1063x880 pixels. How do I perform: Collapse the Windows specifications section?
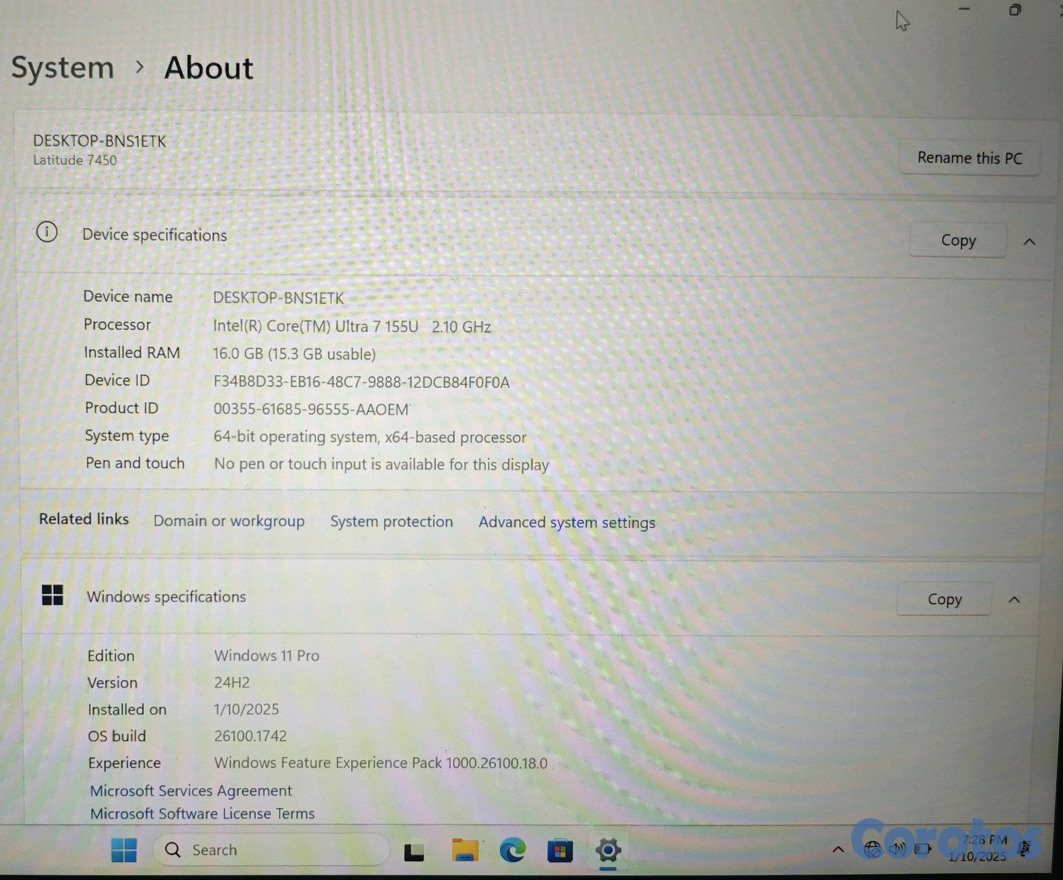pos(1014,599)
